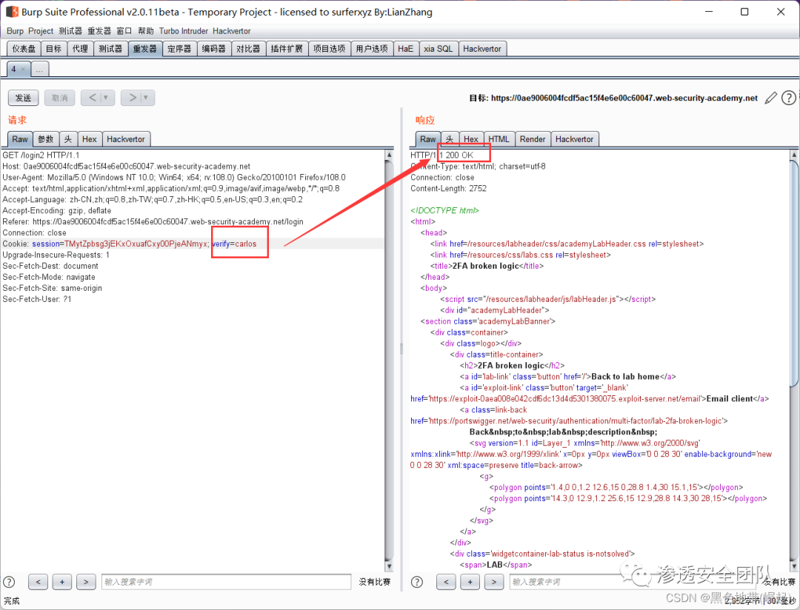Image resolution: width=800 pixels, height=610 pixels.
Task: Click the 取消 cancel button
Action: tap(60, 98)
